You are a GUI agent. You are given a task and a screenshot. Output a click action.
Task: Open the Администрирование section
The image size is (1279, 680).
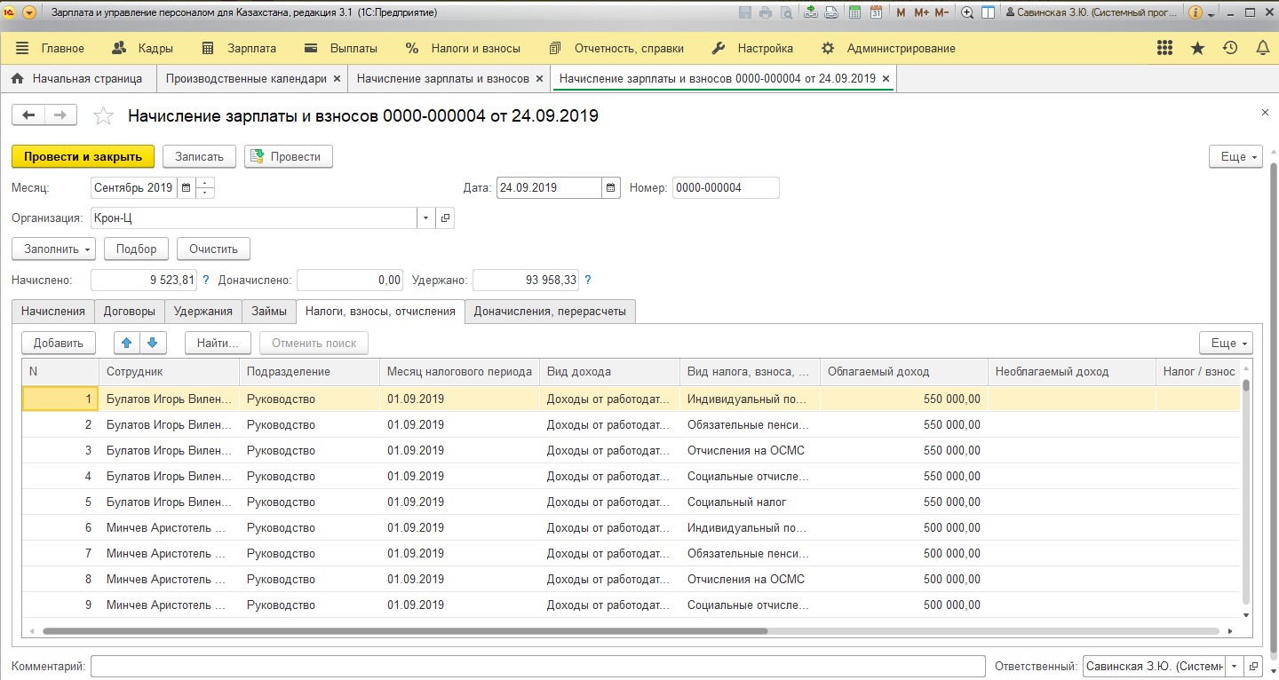[x=888, y=48]
